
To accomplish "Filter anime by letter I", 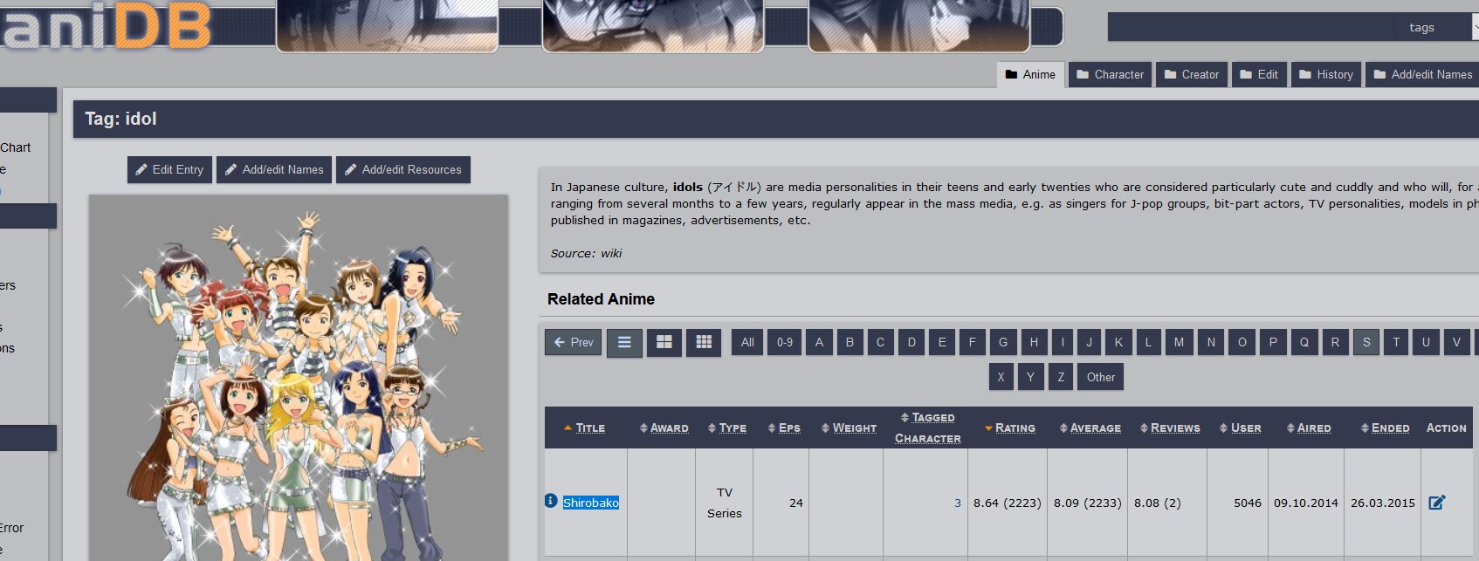I will [x=1063, y=342].
